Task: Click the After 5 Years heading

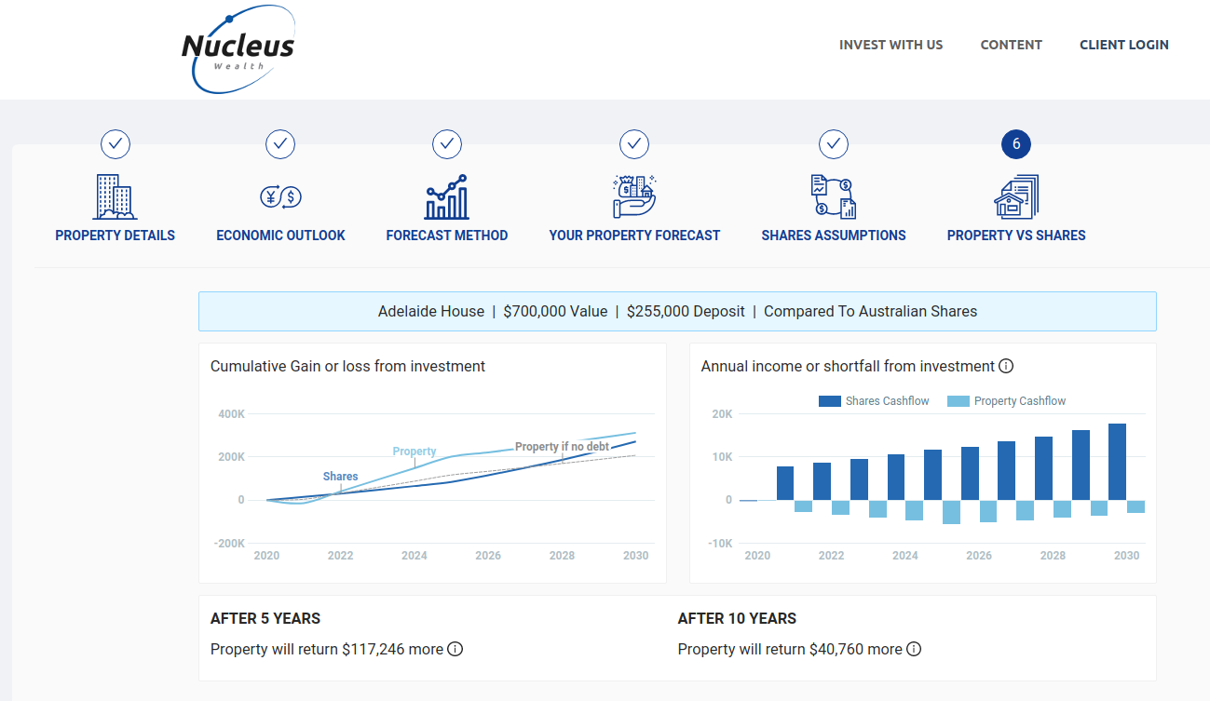Action: [x=265, y=618]
